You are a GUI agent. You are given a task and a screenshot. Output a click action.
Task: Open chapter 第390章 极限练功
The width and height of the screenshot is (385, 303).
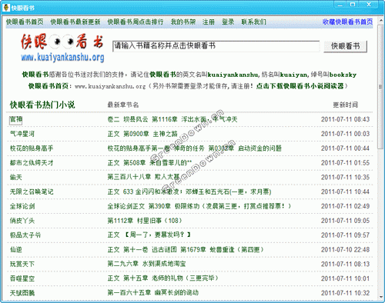pyautogui.click(x=199, y=206)
